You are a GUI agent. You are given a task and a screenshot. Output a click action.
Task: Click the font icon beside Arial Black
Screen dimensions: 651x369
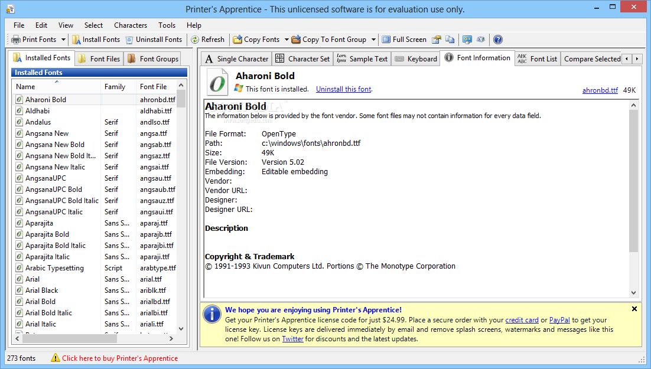[19, 290]
